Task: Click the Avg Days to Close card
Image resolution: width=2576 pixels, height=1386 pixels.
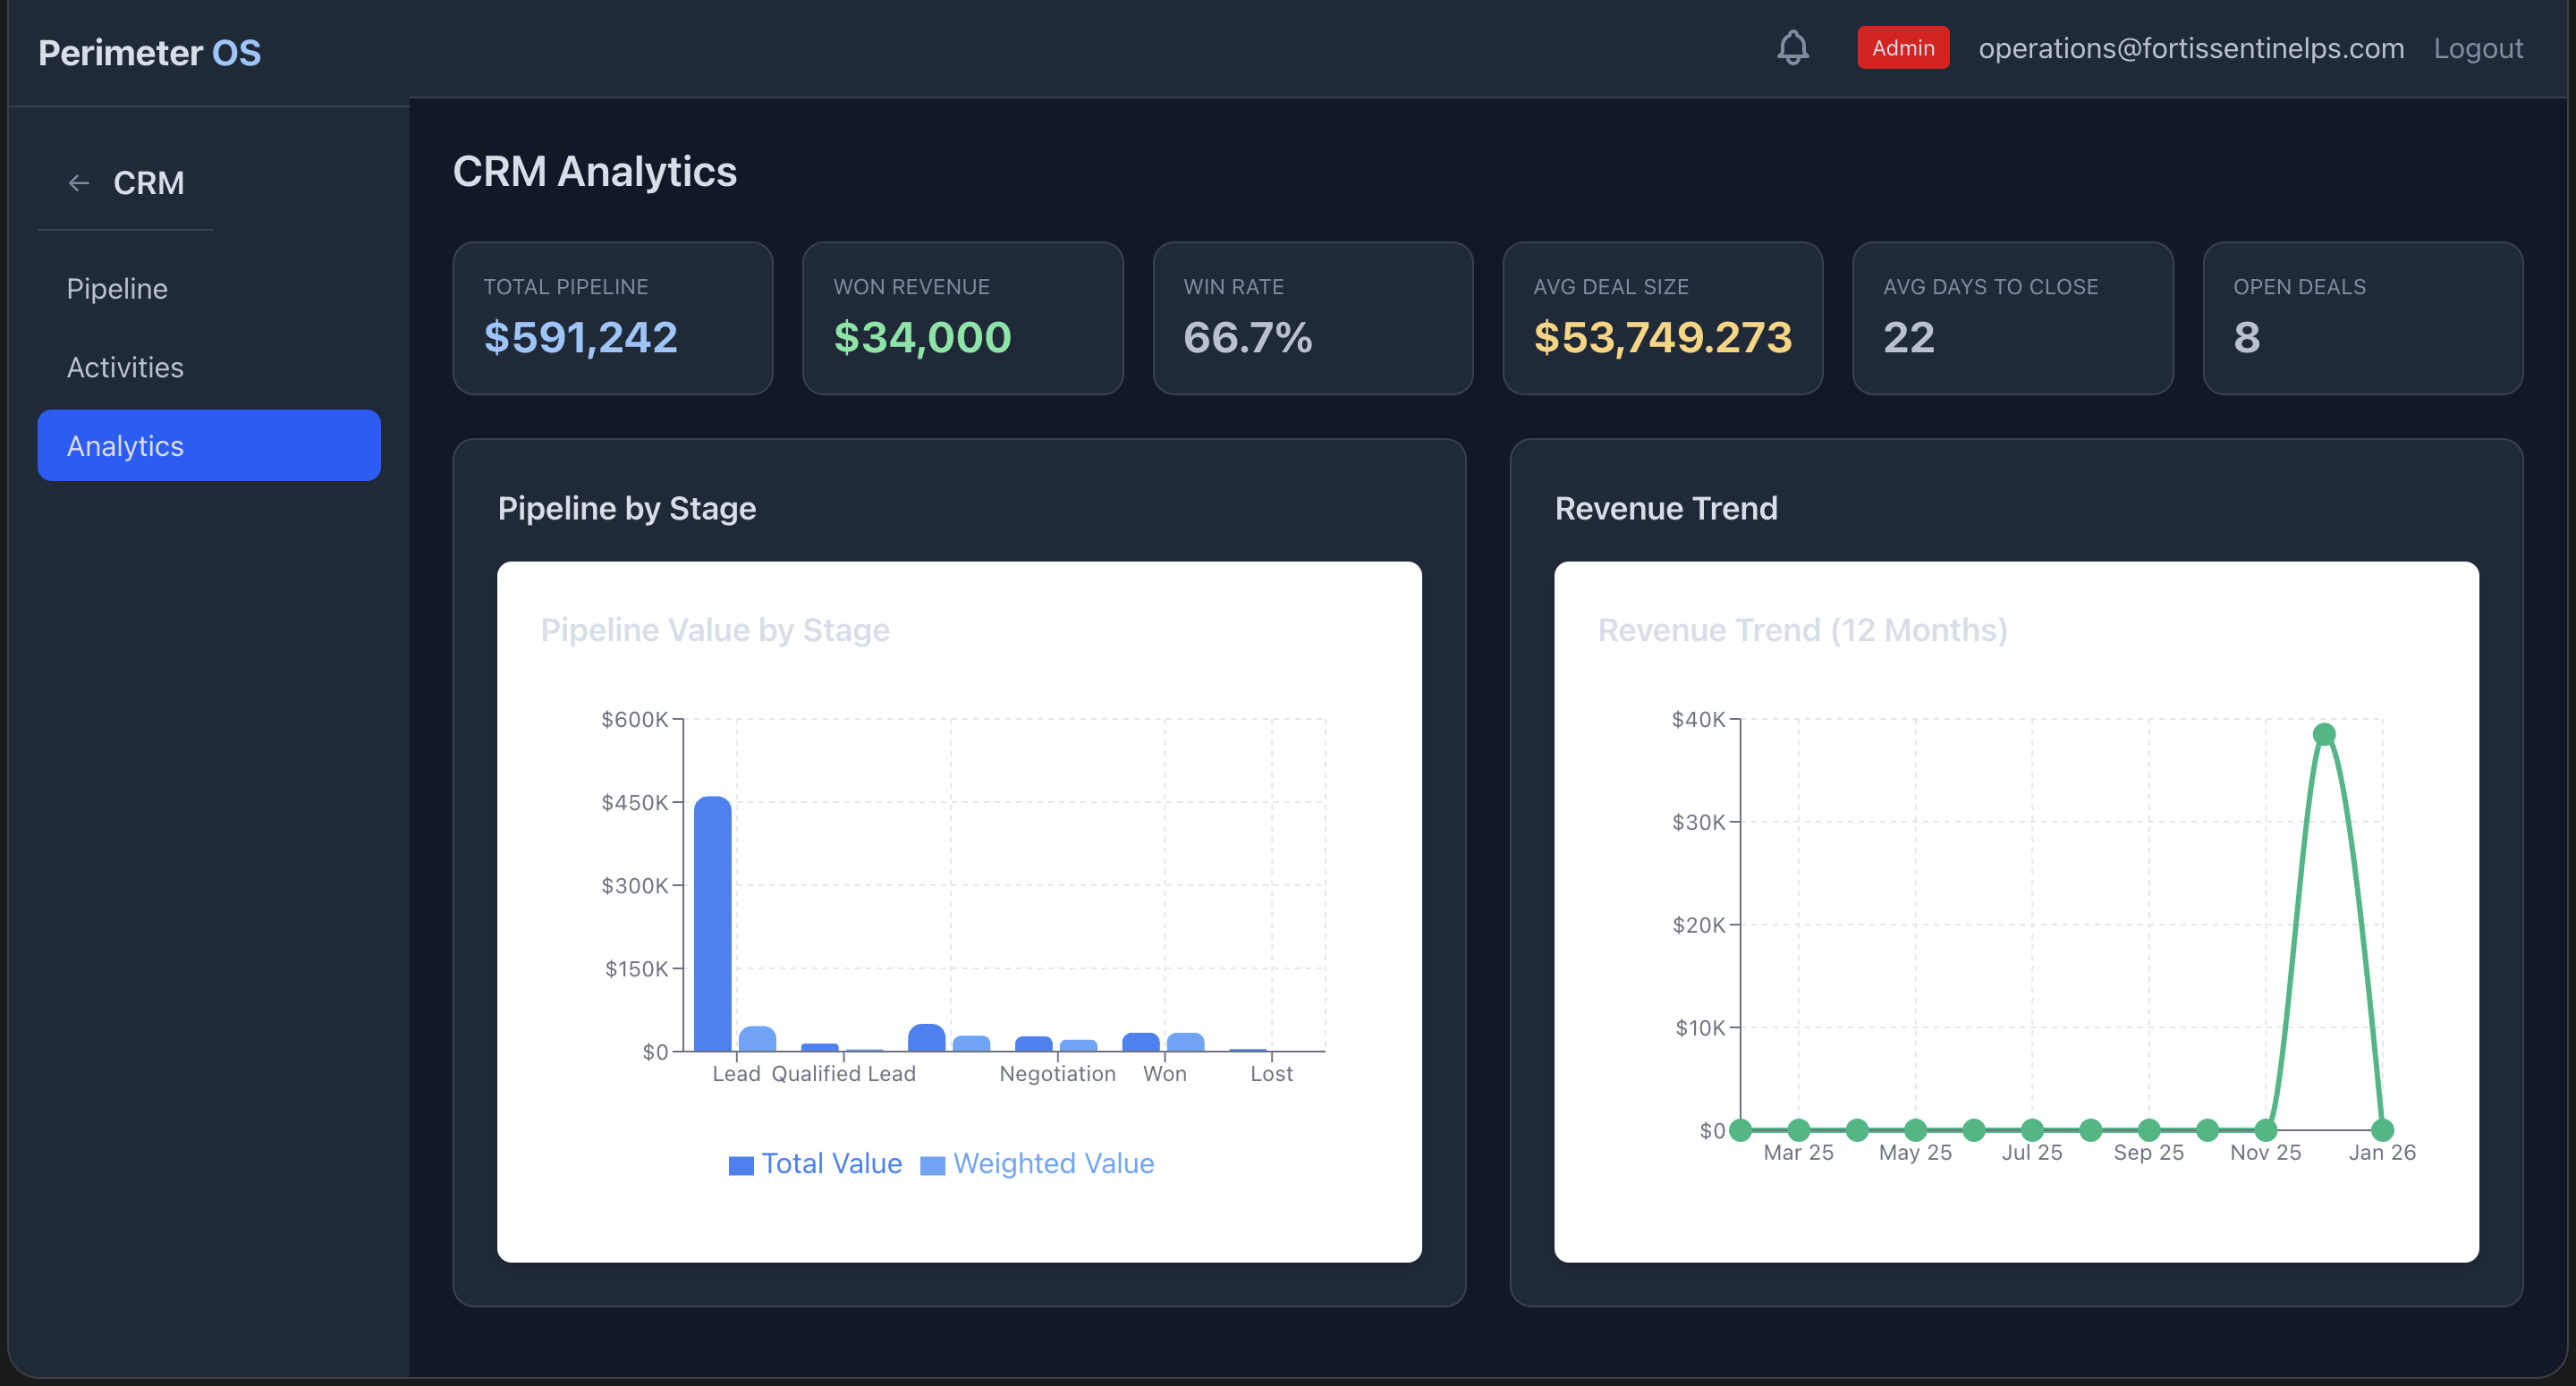Action: [2012, 318]
